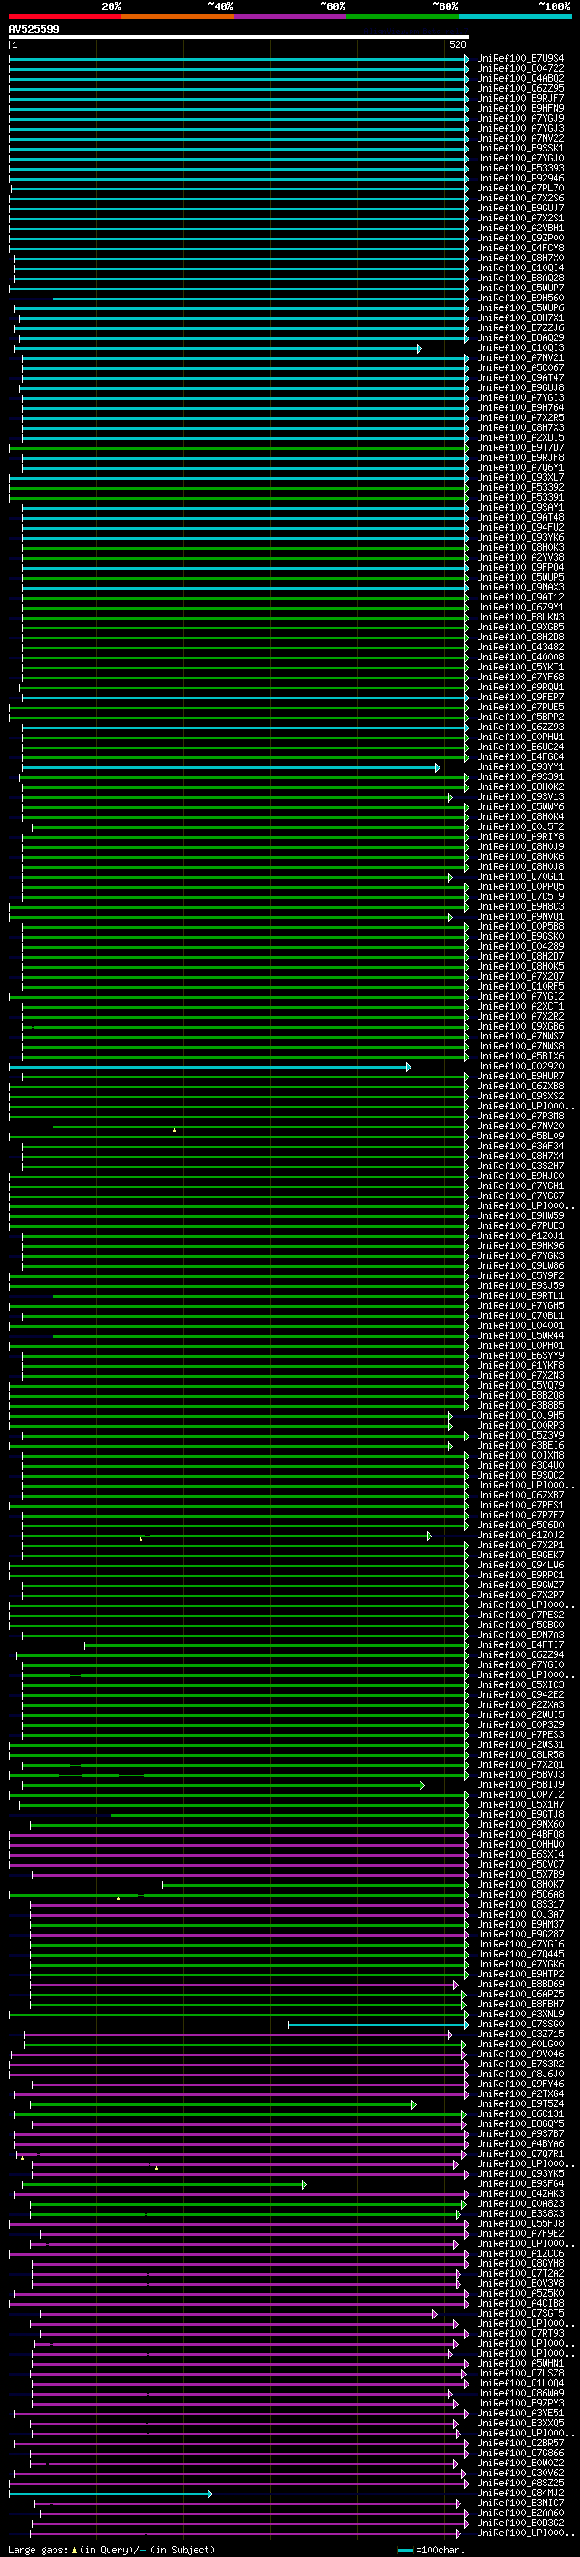This screenshot has height=2557, width=580.
Task: Select the UniRef100_P53392 label
Action: (x=520, y=487)
